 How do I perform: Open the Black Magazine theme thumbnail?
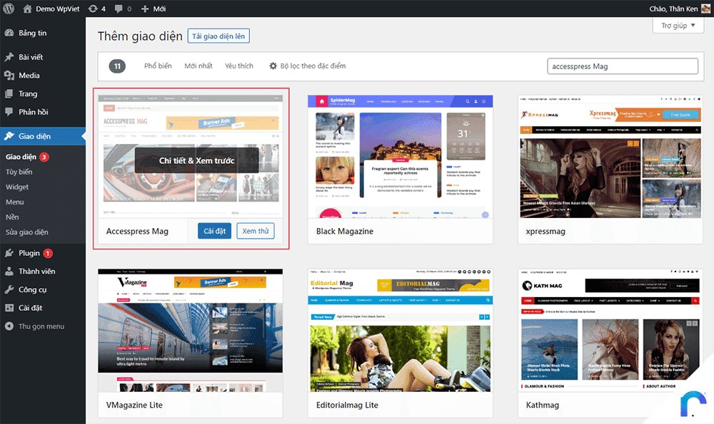coord(401,156)
